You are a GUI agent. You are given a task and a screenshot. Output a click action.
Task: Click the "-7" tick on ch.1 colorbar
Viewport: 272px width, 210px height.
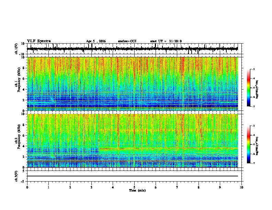[253, 106]
